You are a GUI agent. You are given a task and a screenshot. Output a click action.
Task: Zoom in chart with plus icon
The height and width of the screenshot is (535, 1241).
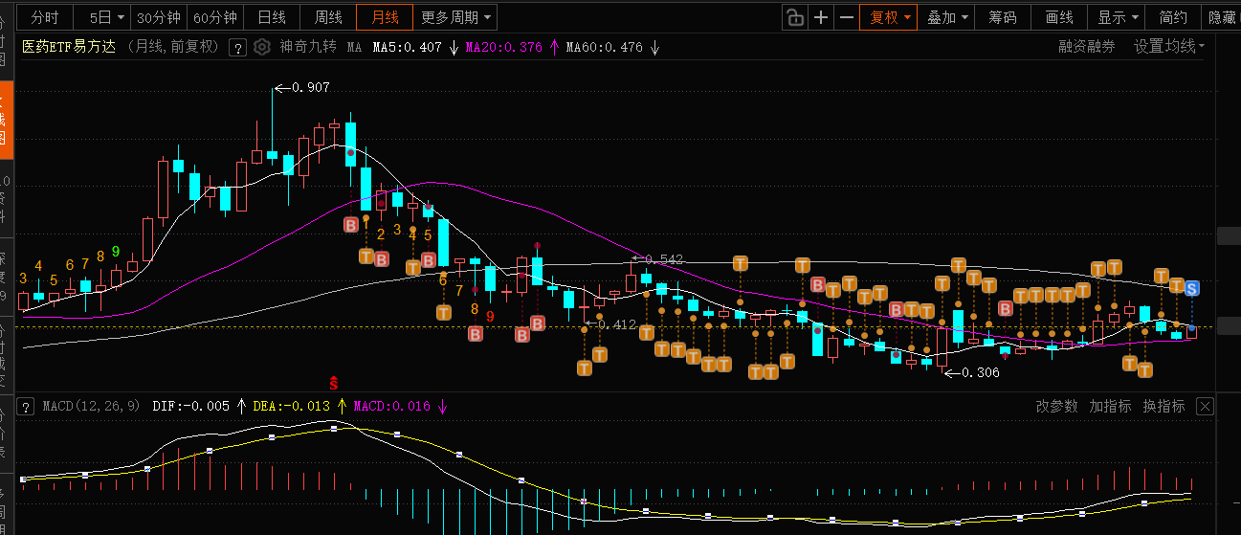pyautogui.click(x=821, y=17)
